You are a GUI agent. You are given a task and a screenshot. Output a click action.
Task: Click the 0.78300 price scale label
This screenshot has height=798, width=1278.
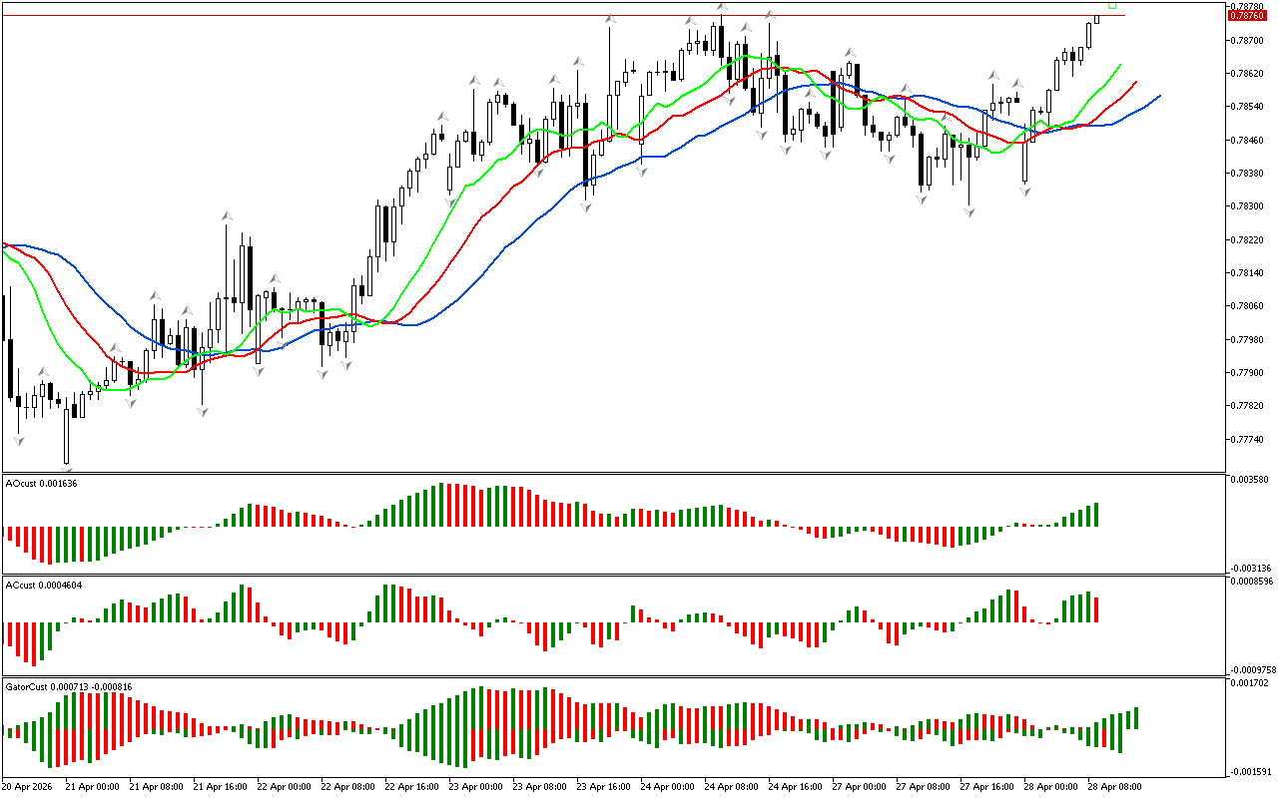[1247, 206]
